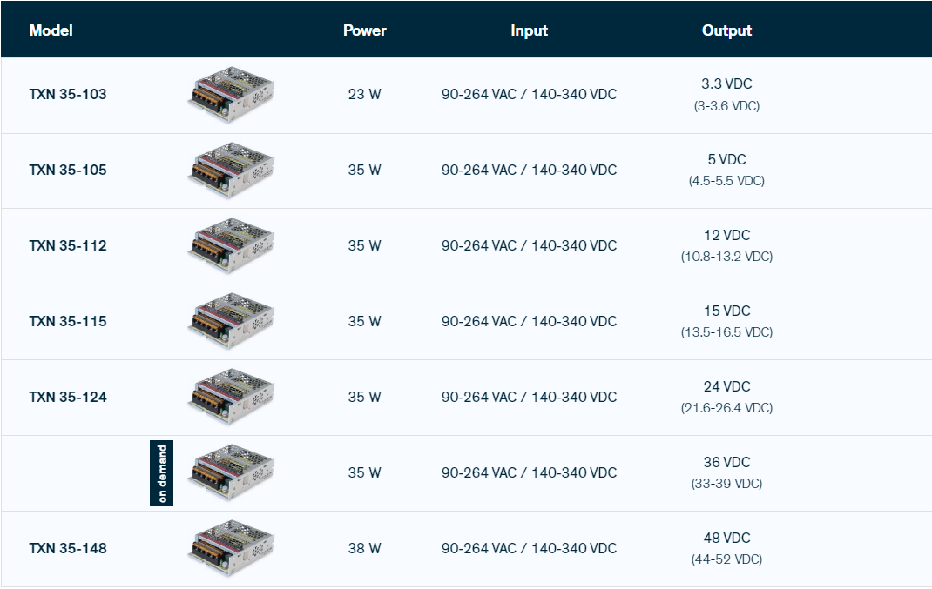
Task: Click the TXN 35-105 product image
Action: point(231,171)
